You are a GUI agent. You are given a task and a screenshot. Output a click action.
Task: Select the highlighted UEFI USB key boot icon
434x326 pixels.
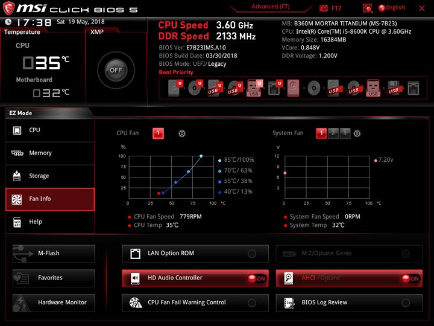(254, 88)
